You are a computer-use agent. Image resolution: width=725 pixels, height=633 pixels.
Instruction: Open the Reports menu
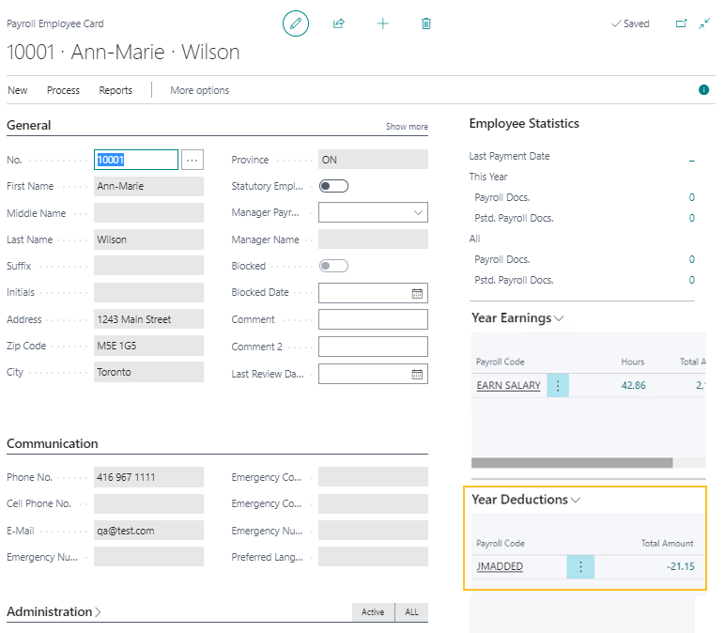tap(116, 90)
